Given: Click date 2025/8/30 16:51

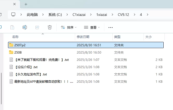Looking at the screenshot, I should pos(89,45).
